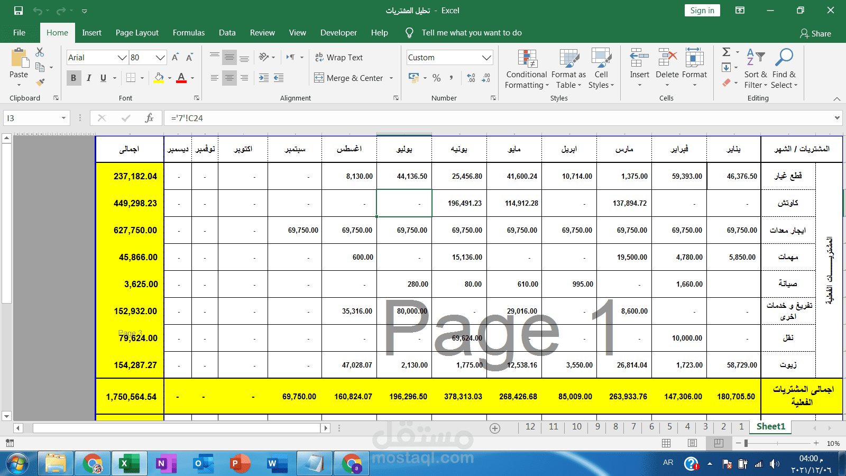Image resolution: width=846 pixels, height=476 pixels.
Task: Click the Tell me what you want to do box
Action: [x=471, y=33]
